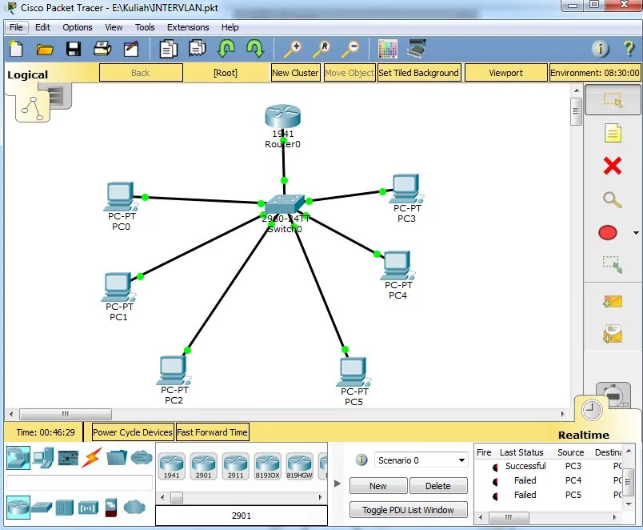643x530 pixels.
Task: Click the workspace horizontal scrollbar thumb
Action: pyautogui.click(x=66, y=414)
